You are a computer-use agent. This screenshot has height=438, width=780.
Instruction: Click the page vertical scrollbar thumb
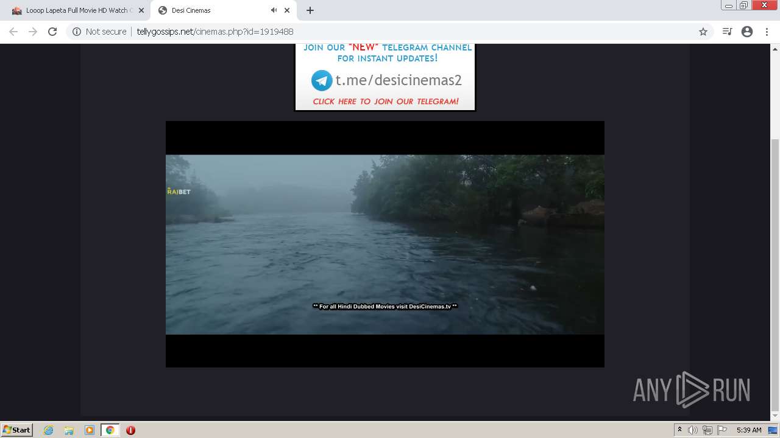point(775,275)
